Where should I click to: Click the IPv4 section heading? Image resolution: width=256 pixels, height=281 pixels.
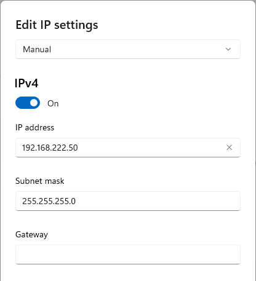[26, 83]
